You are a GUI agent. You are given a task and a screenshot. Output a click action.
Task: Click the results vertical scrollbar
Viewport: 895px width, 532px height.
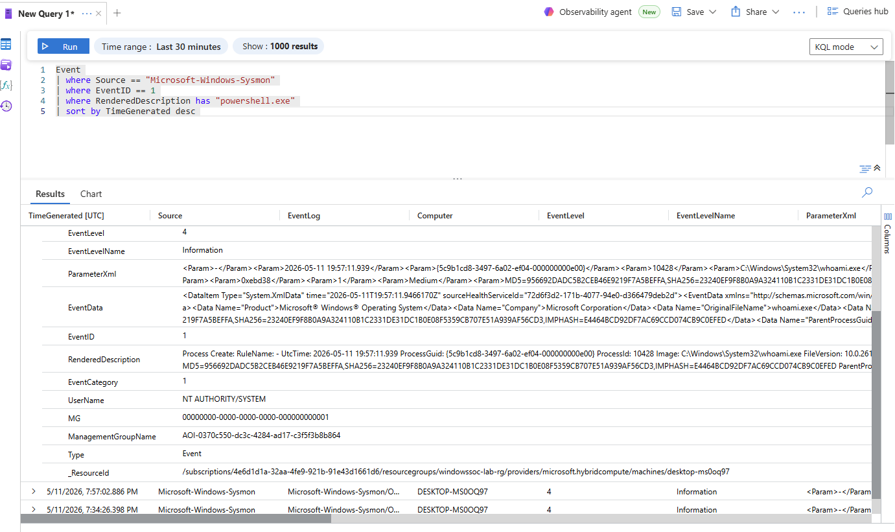coord(876,404)
